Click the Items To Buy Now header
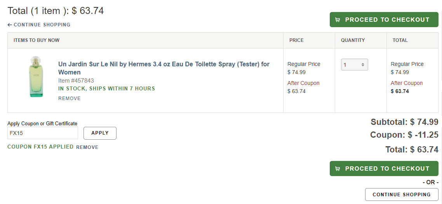This screenshot has height=204, width=442. (x=37, y=40)
